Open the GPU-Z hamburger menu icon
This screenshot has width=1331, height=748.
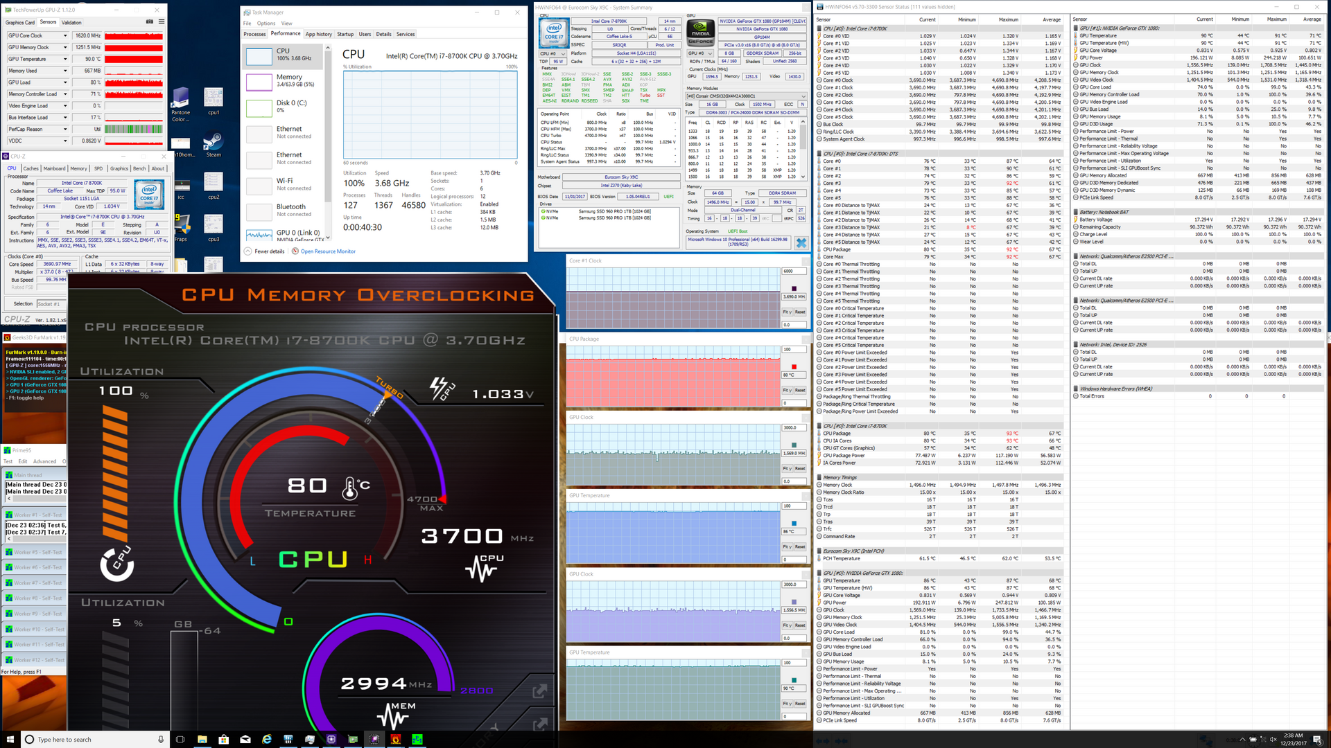coord(162,21)
